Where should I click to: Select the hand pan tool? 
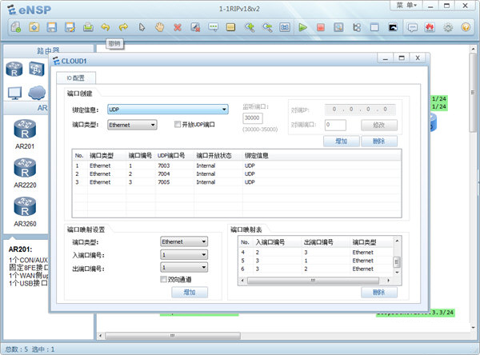point(159,27)
